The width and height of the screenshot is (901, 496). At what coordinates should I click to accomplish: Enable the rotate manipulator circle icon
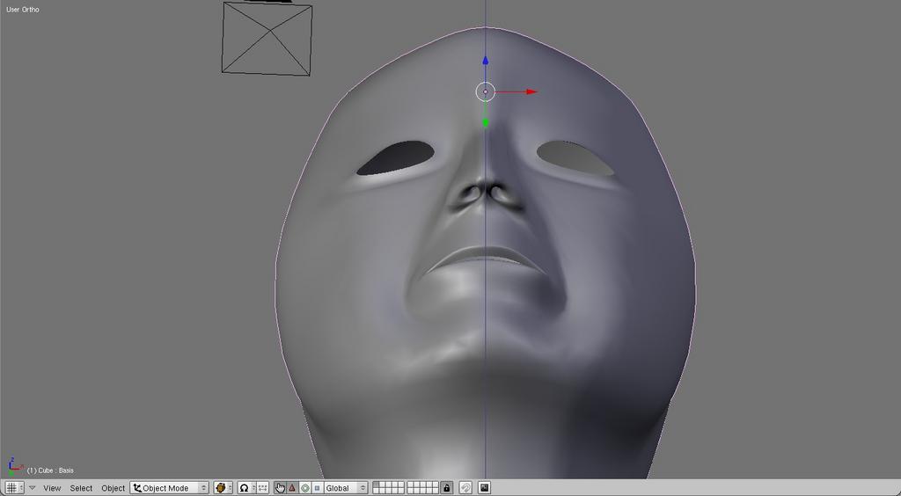click(304, 488)
